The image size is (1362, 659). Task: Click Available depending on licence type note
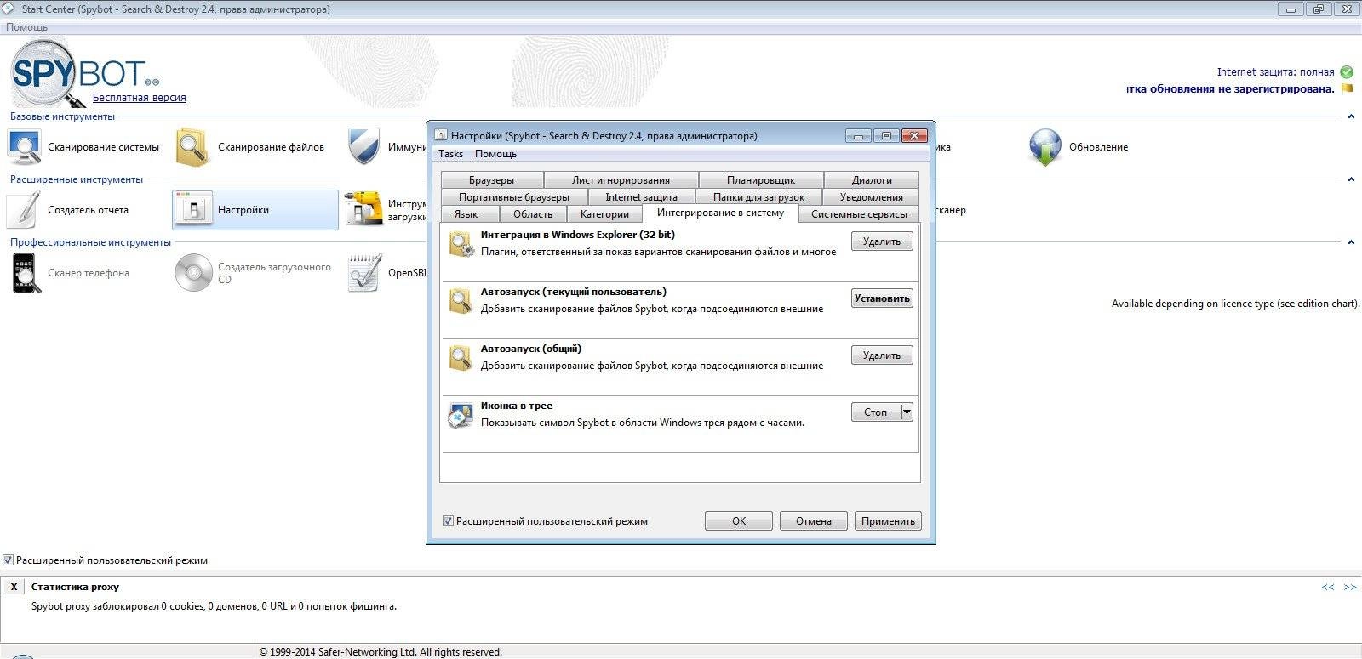click(x=1235, y=304)
